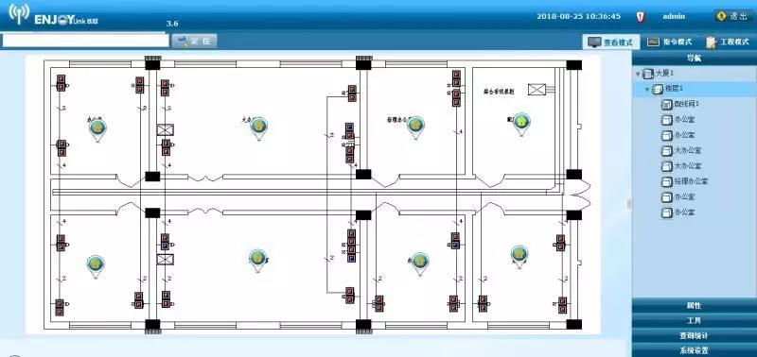This screenshot has height=357, width=757.
Task: Open the 查询统计 query statistics panel
Action: point(694,335)
